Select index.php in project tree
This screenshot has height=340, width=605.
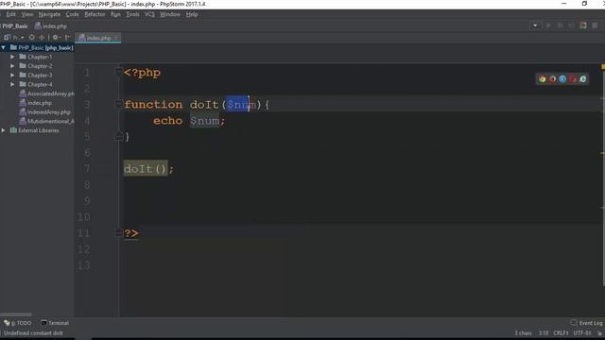tap(36, 103)
